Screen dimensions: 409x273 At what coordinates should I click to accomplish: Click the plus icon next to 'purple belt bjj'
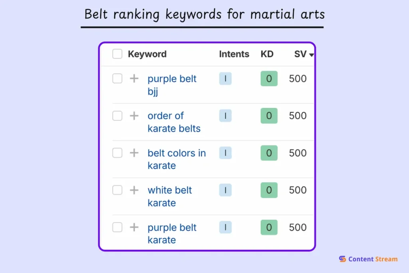coord(135,79)
